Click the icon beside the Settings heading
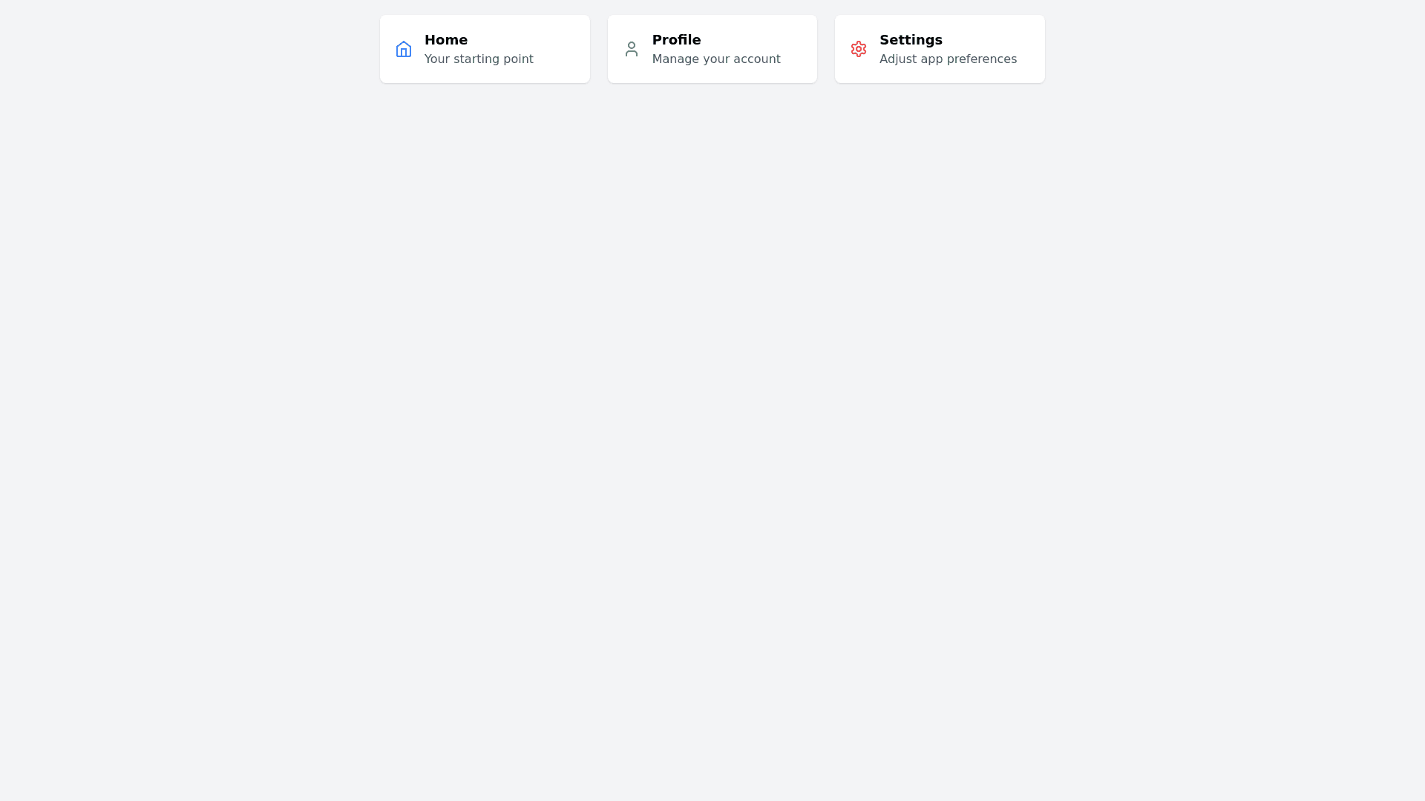The width and height of the screenshot is (1425, 801). click(x=859, y=49)
